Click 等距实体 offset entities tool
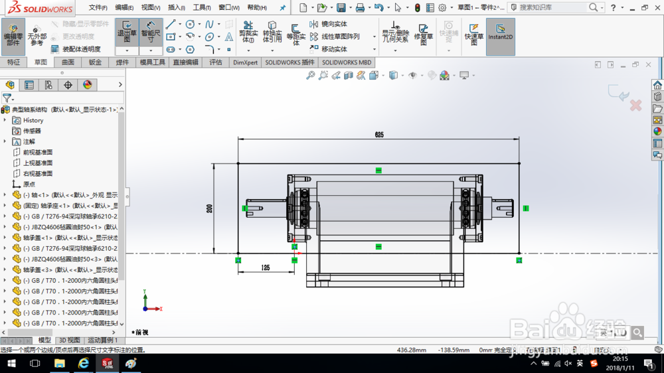The width and height of the screenshot is (664, 373). tap(296, 34)
